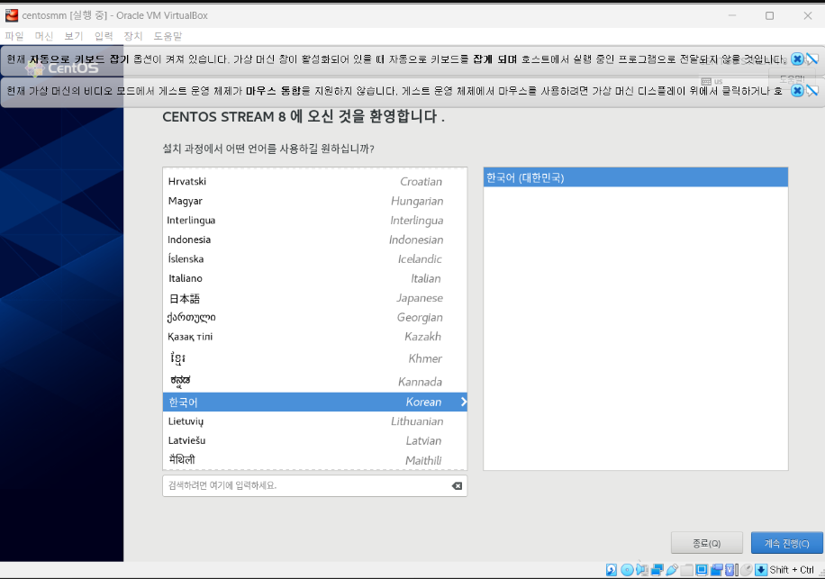Click the shared folders status icon
The height and width of the screenshot is (579, 825).
[686, 569]
